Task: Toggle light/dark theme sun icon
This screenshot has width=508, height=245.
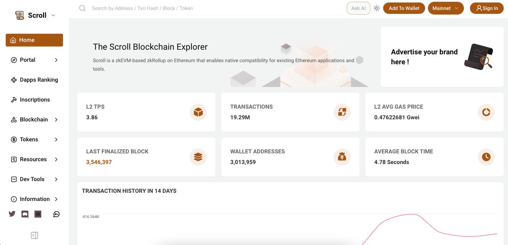Action: click(x=377, y=8)
